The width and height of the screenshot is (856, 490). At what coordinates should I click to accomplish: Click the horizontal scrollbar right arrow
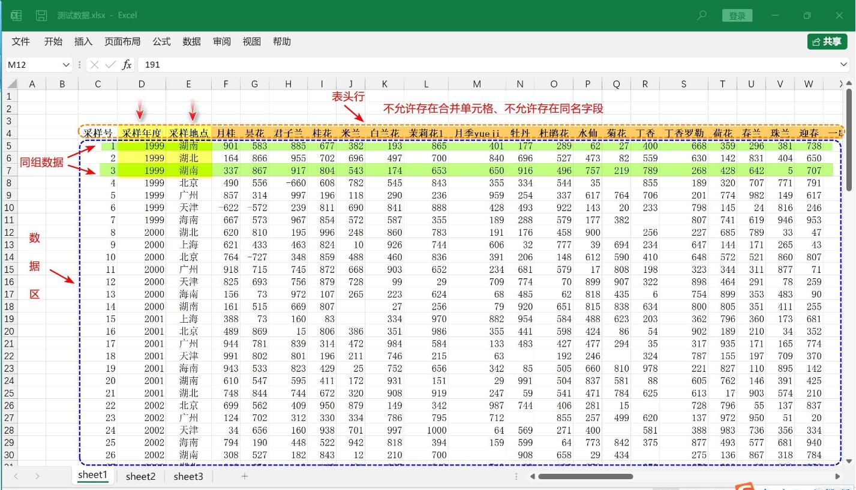(838, 477)
